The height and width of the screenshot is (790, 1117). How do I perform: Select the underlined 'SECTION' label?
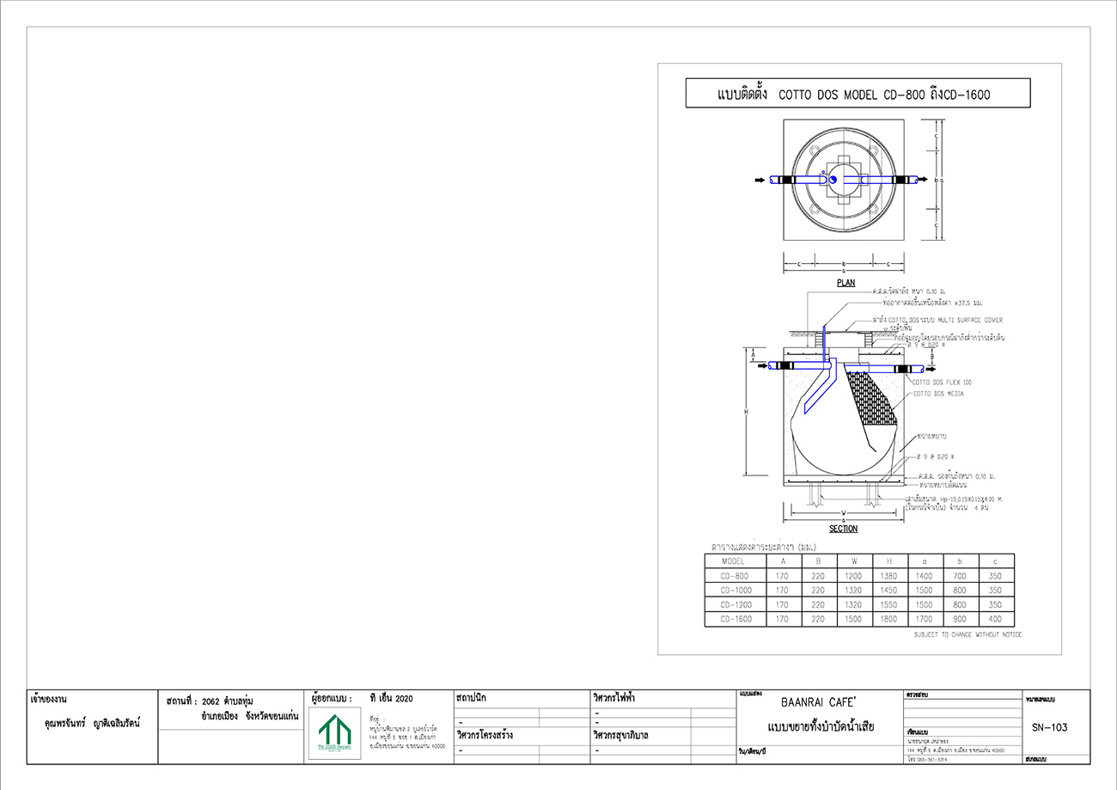click(x=843, y=529)
